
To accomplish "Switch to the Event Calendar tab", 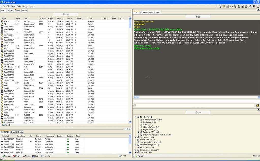I will 17,132.
